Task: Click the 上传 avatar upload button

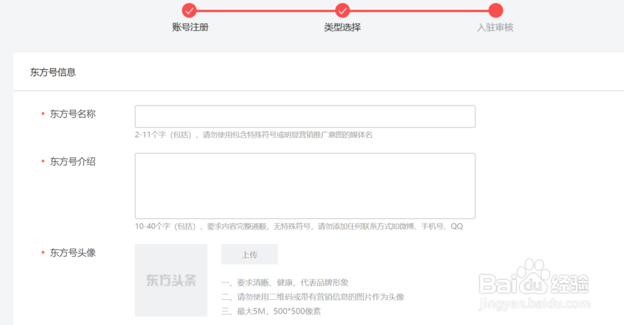Action: (x=250, y=255)
